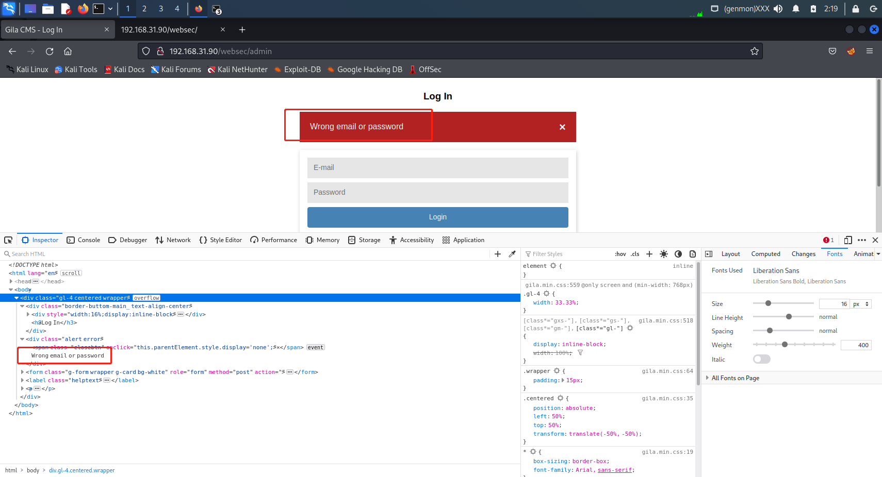
Task: Open the Firefox hamburger menu
Action: tap(870, 51)
